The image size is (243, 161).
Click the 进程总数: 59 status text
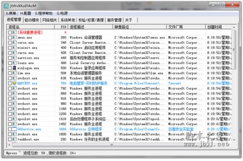tap(34, 153)
